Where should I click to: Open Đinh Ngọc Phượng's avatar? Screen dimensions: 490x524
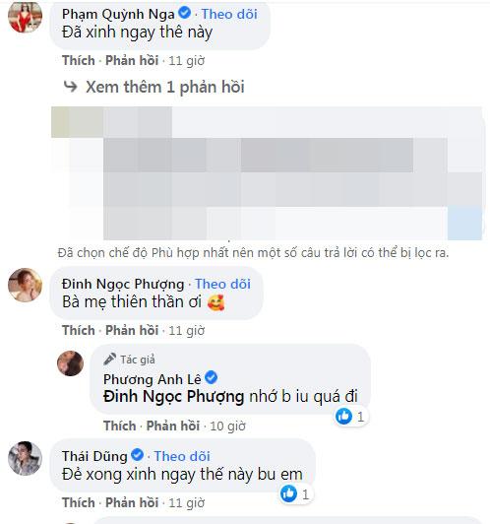(25, 285)
